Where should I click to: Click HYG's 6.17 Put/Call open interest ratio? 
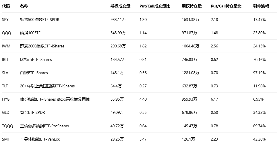(214, 99)
